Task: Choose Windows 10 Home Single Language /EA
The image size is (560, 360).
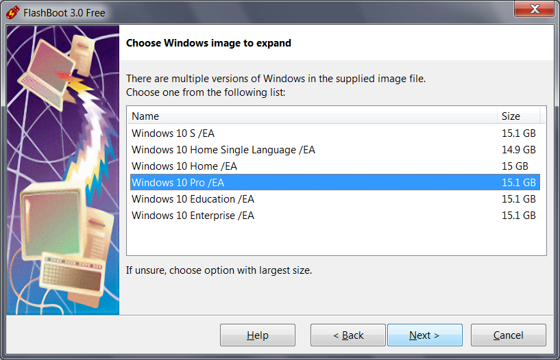Action: coord(223,150)
